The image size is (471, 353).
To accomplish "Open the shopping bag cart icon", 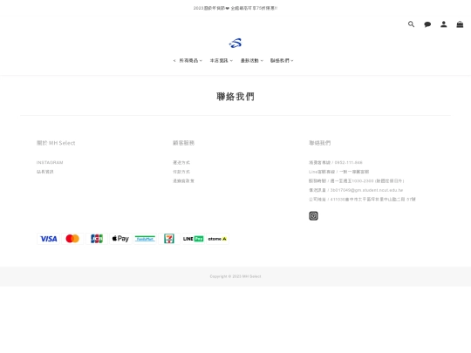I will (460, 24).
